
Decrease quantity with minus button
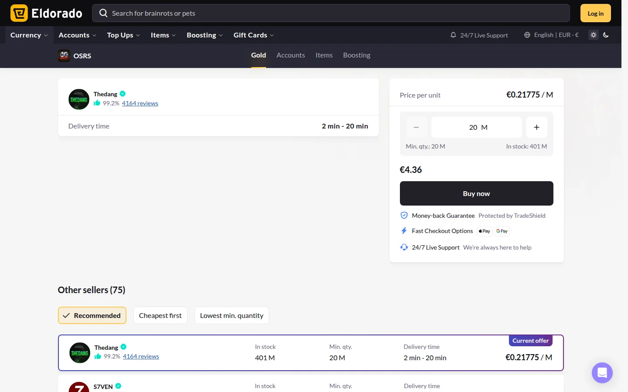(x=416, y=127)
